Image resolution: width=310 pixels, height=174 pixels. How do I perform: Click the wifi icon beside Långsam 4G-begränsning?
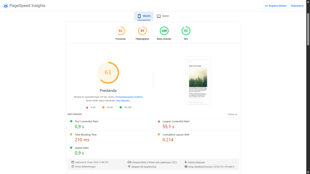129,166
